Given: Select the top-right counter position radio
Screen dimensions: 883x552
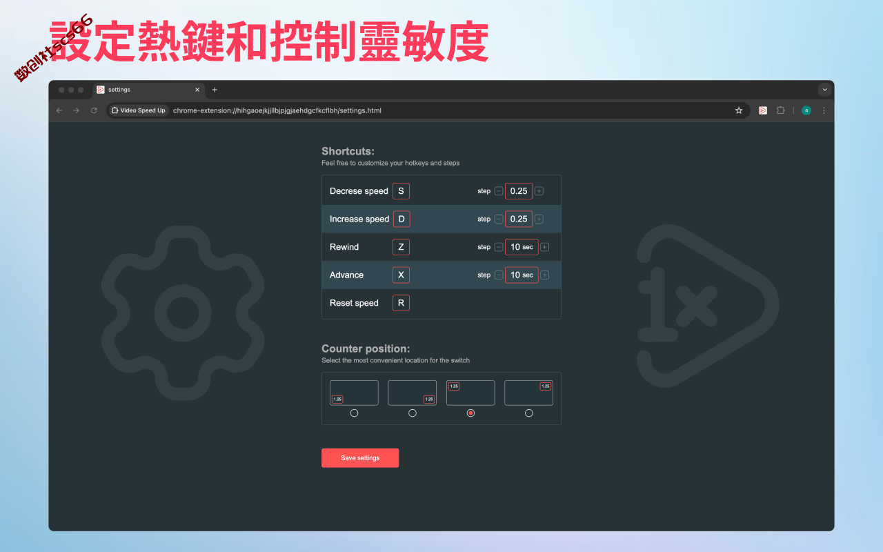Looking at the screenshot, I should tap(529, 413).
